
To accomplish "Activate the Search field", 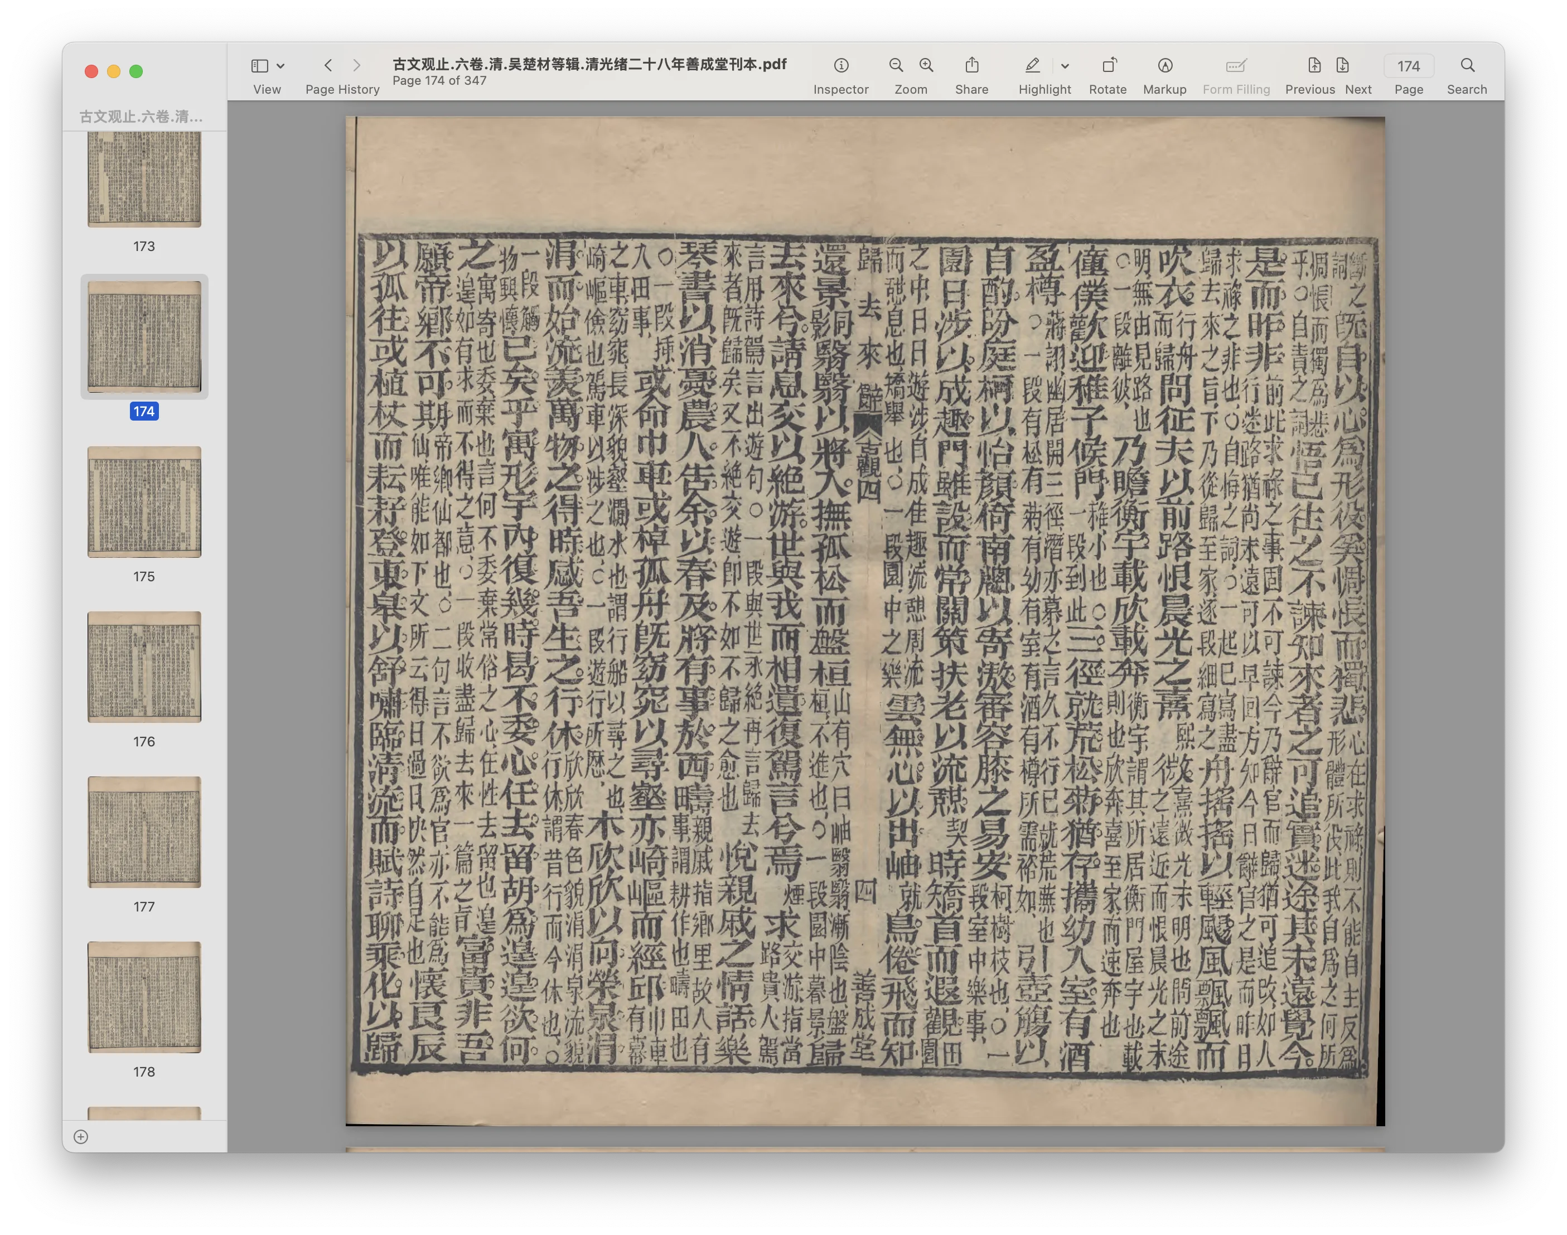I will pos(1467,65).
